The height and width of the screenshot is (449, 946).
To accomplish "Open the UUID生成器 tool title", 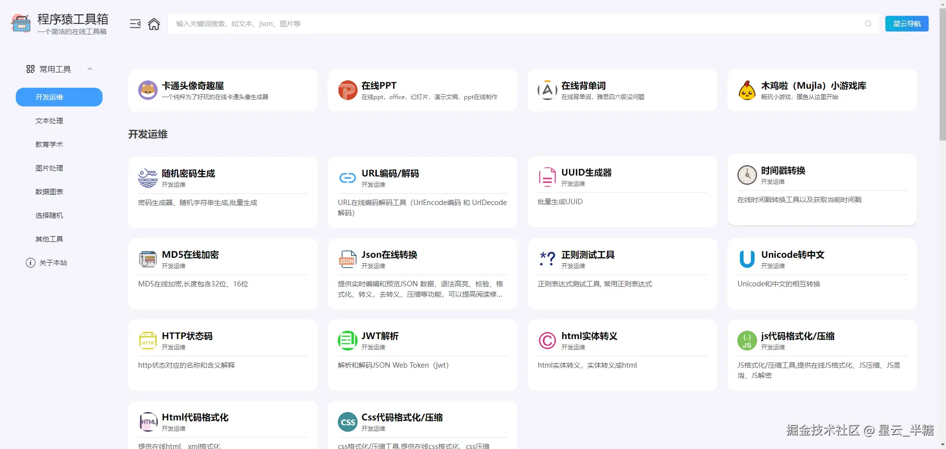I will click(x=586, y=173).
